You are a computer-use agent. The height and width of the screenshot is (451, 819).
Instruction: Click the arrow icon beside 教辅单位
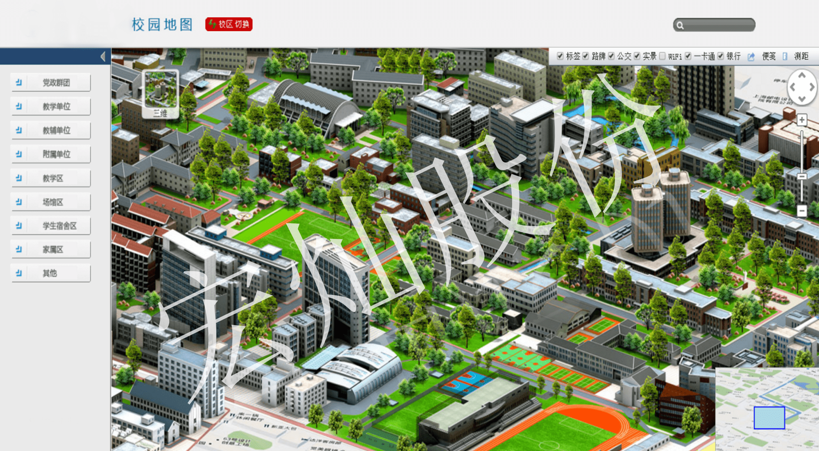pyautogui.click(x=19, y=130)
